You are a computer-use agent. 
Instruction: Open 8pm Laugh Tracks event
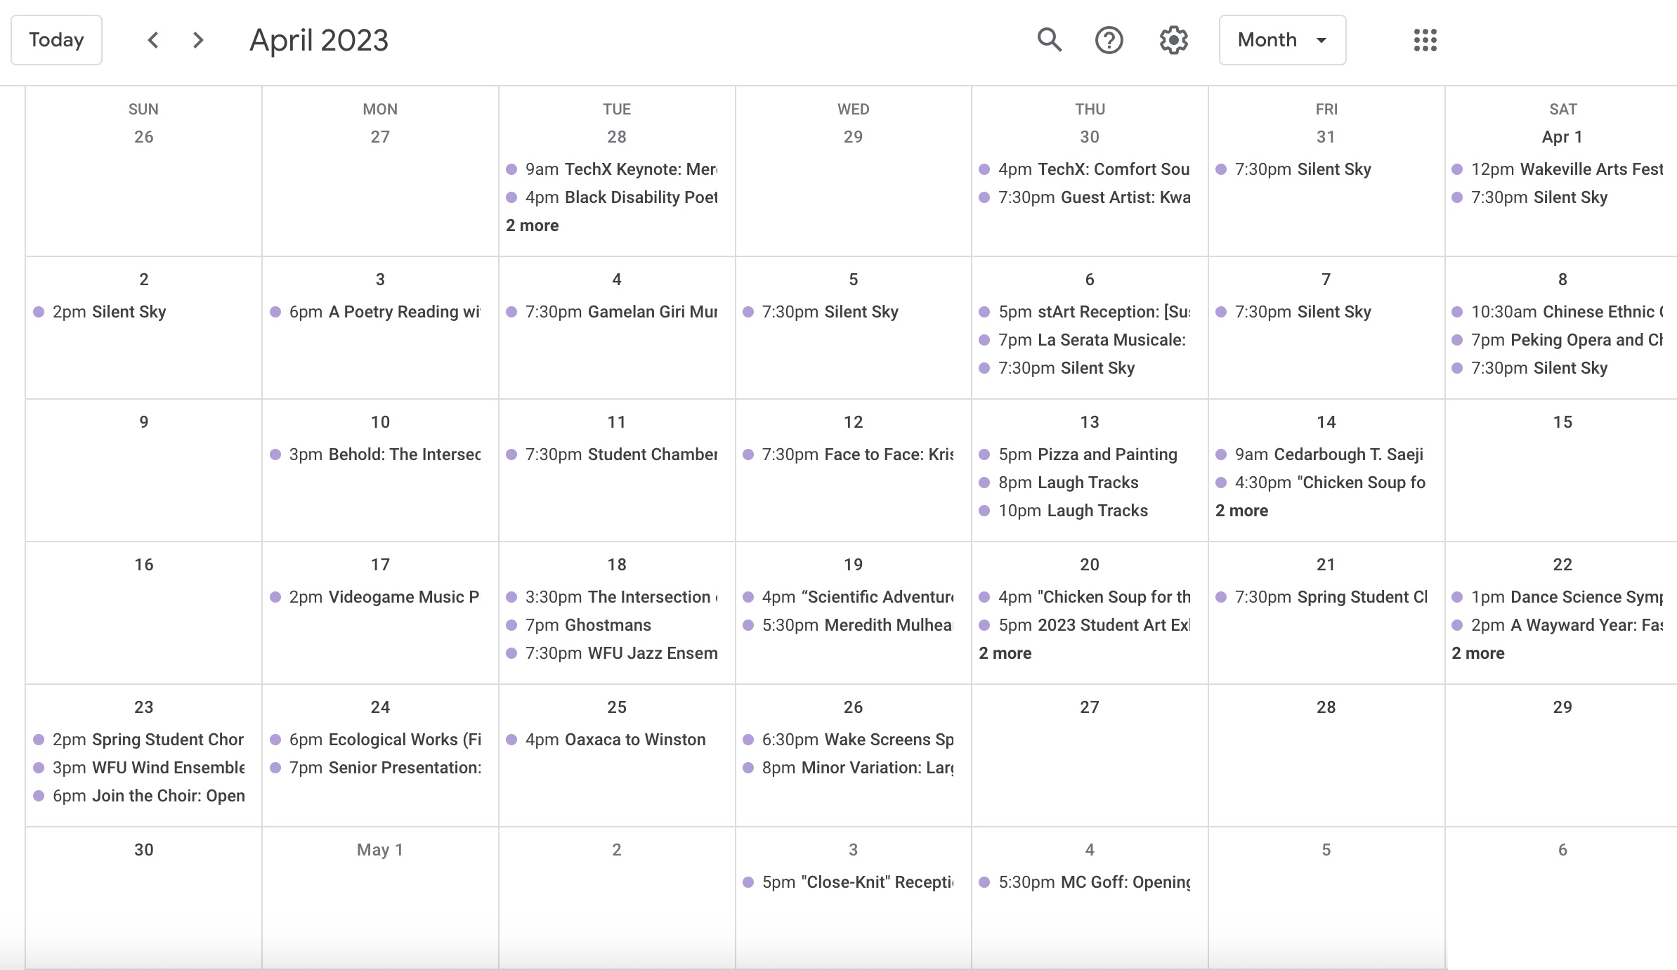[1059, 483]
